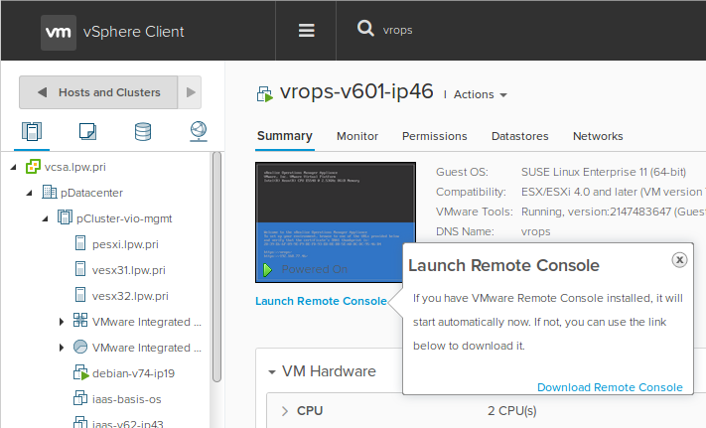Image resolution: width=706 pixels, height=428 pixels.
Task: Switch to the Networks tab
Action: [598, 136]
